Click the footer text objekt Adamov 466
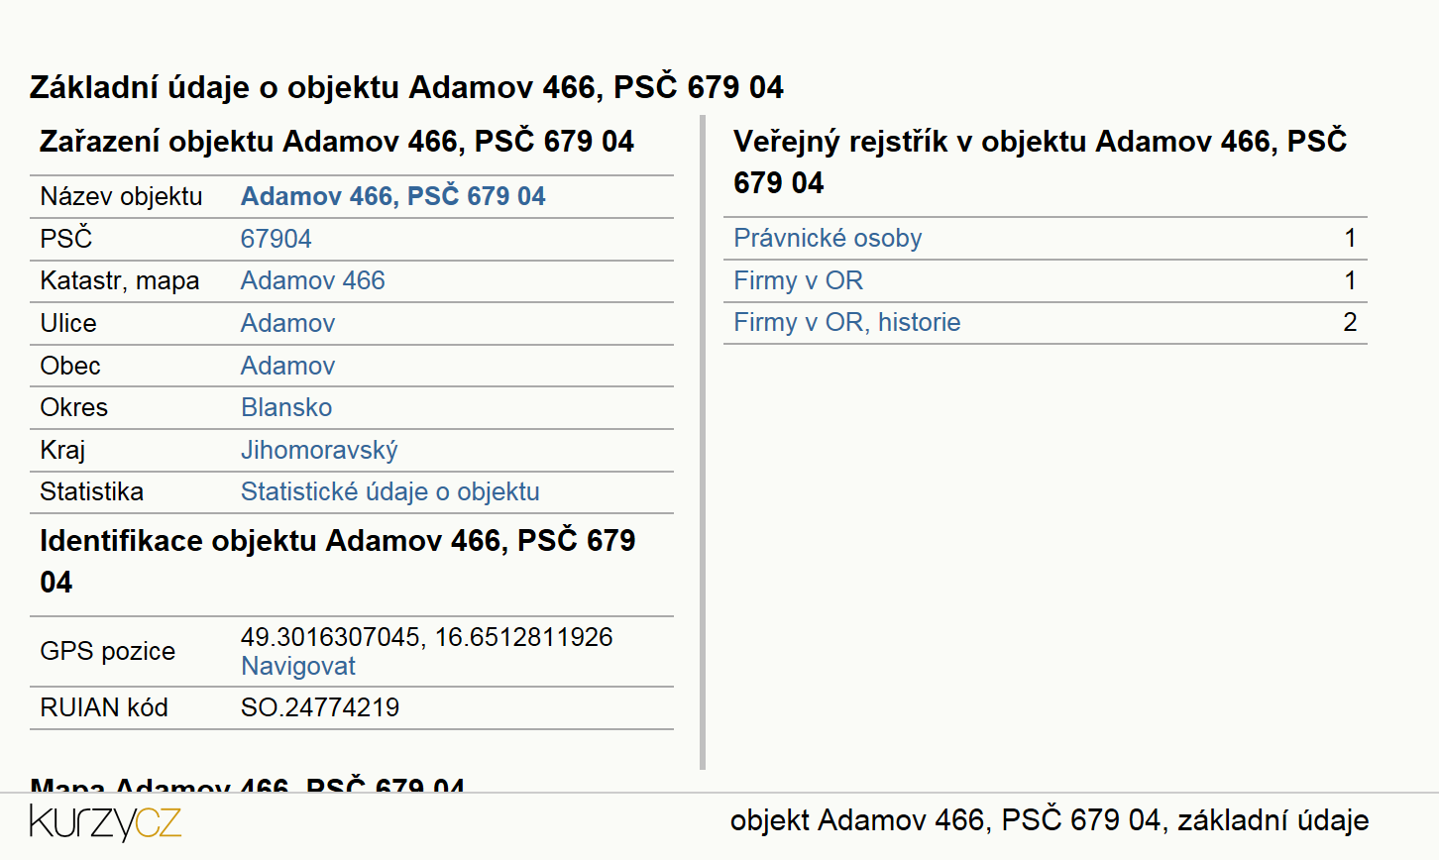 point(1050,820)
